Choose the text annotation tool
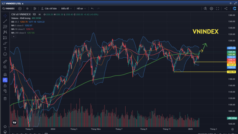This screenshot has height=134, width=238. (x=5, y=49)
